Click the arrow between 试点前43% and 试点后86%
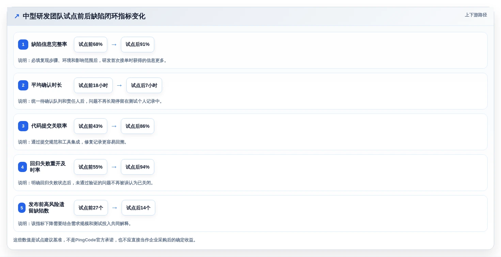 click(114, 126)
